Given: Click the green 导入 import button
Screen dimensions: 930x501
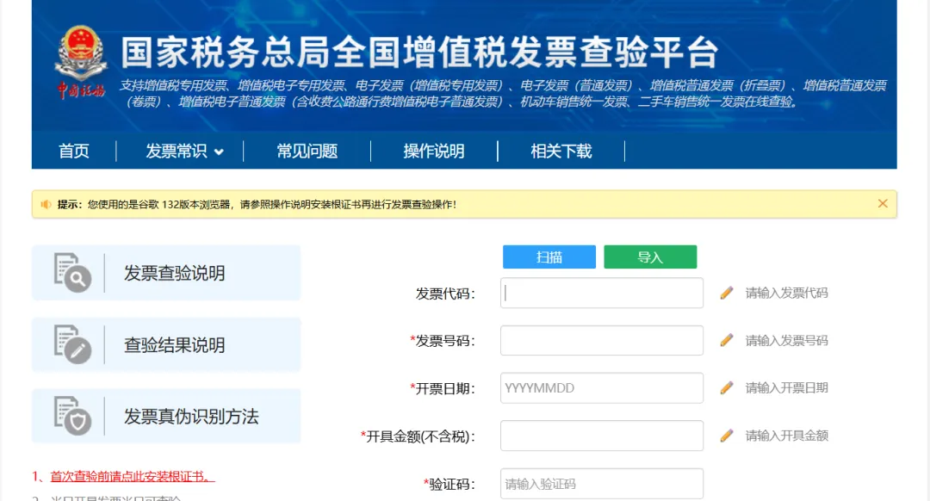Looking at the screenshot, I should (x=650, y=257).
